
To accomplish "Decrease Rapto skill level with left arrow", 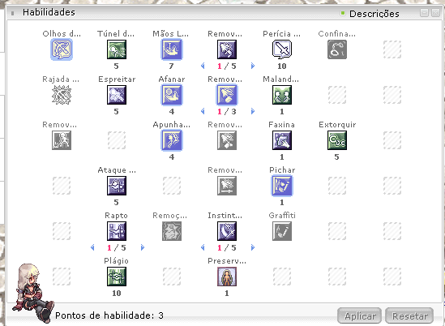I will [x=92, y=247].
